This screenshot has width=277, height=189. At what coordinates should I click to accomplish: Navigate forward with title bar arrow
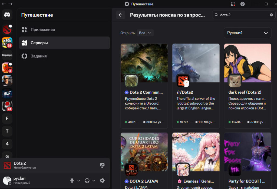point(10,4)
